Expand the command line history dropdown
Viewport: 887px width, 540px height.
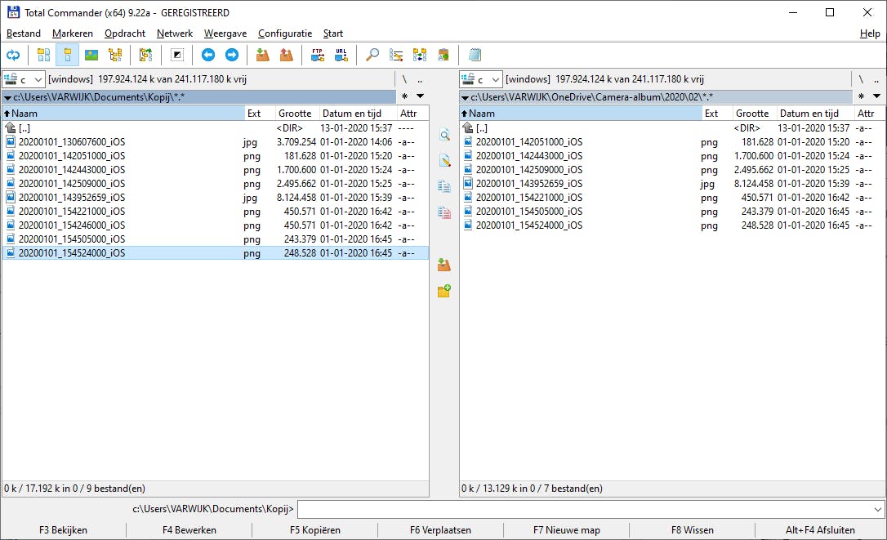click(877, 509)
